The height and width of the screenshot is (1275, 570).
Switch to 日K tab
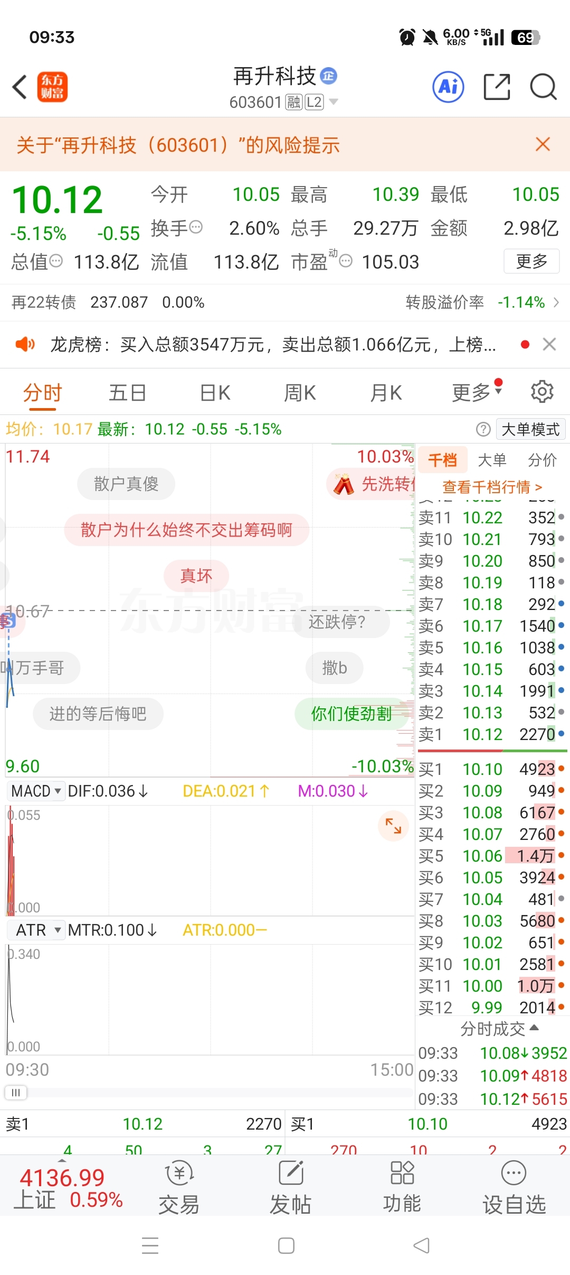click(x=215, y=393)
